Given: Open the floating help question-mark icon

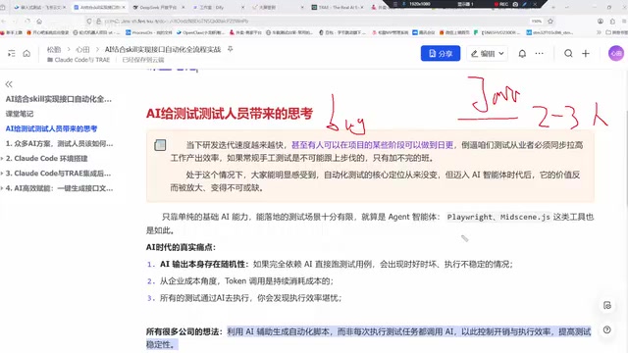Looking at the screenshot, I should tap(607, 329).
